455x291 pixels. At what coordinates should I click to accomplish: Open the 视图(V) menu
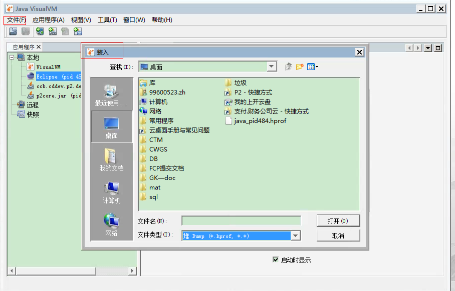(81, 20)
